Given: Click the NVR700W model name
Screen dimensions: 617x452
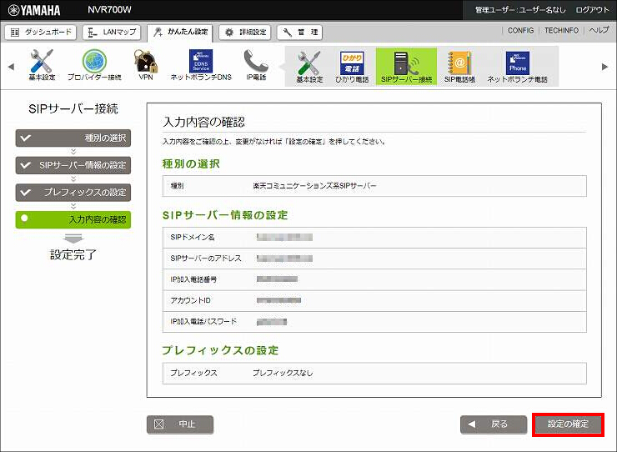Looking at the screenshot, I should tap(109, 10).
